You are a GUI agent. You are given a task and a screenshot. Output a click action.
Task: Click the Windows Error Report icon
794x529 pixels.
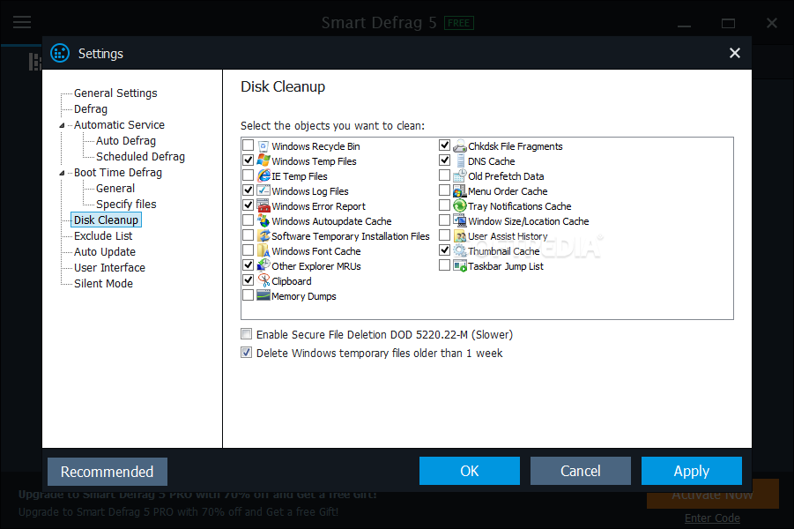[x=263, y=205]
